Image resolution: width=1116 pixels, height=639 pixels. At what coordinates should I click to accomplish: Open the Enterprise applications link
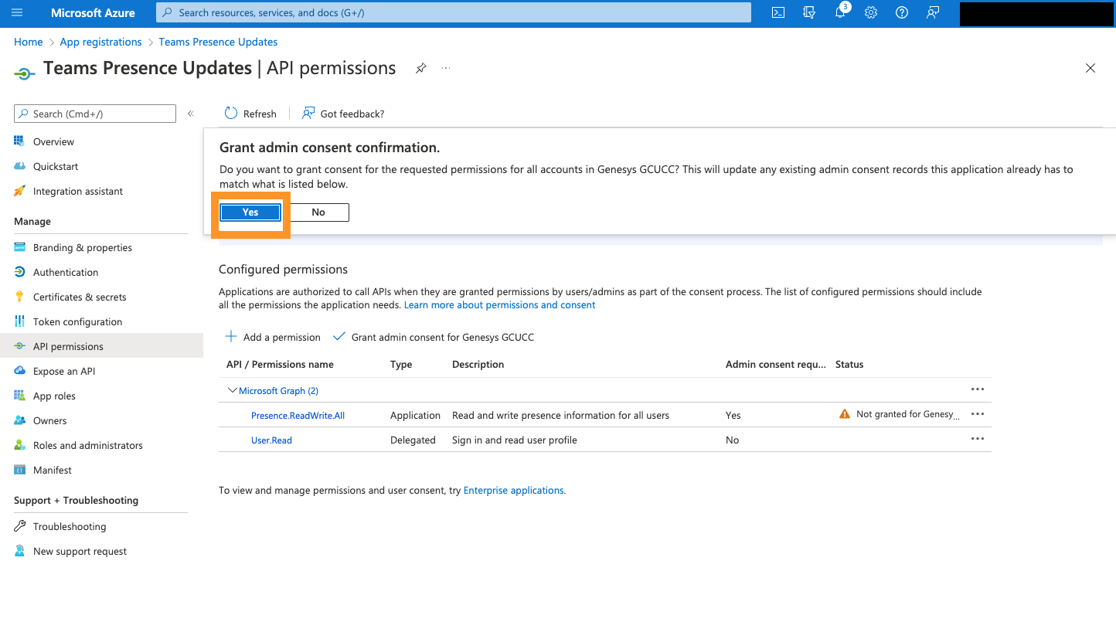pyautogui.click(x=513, y=490)
